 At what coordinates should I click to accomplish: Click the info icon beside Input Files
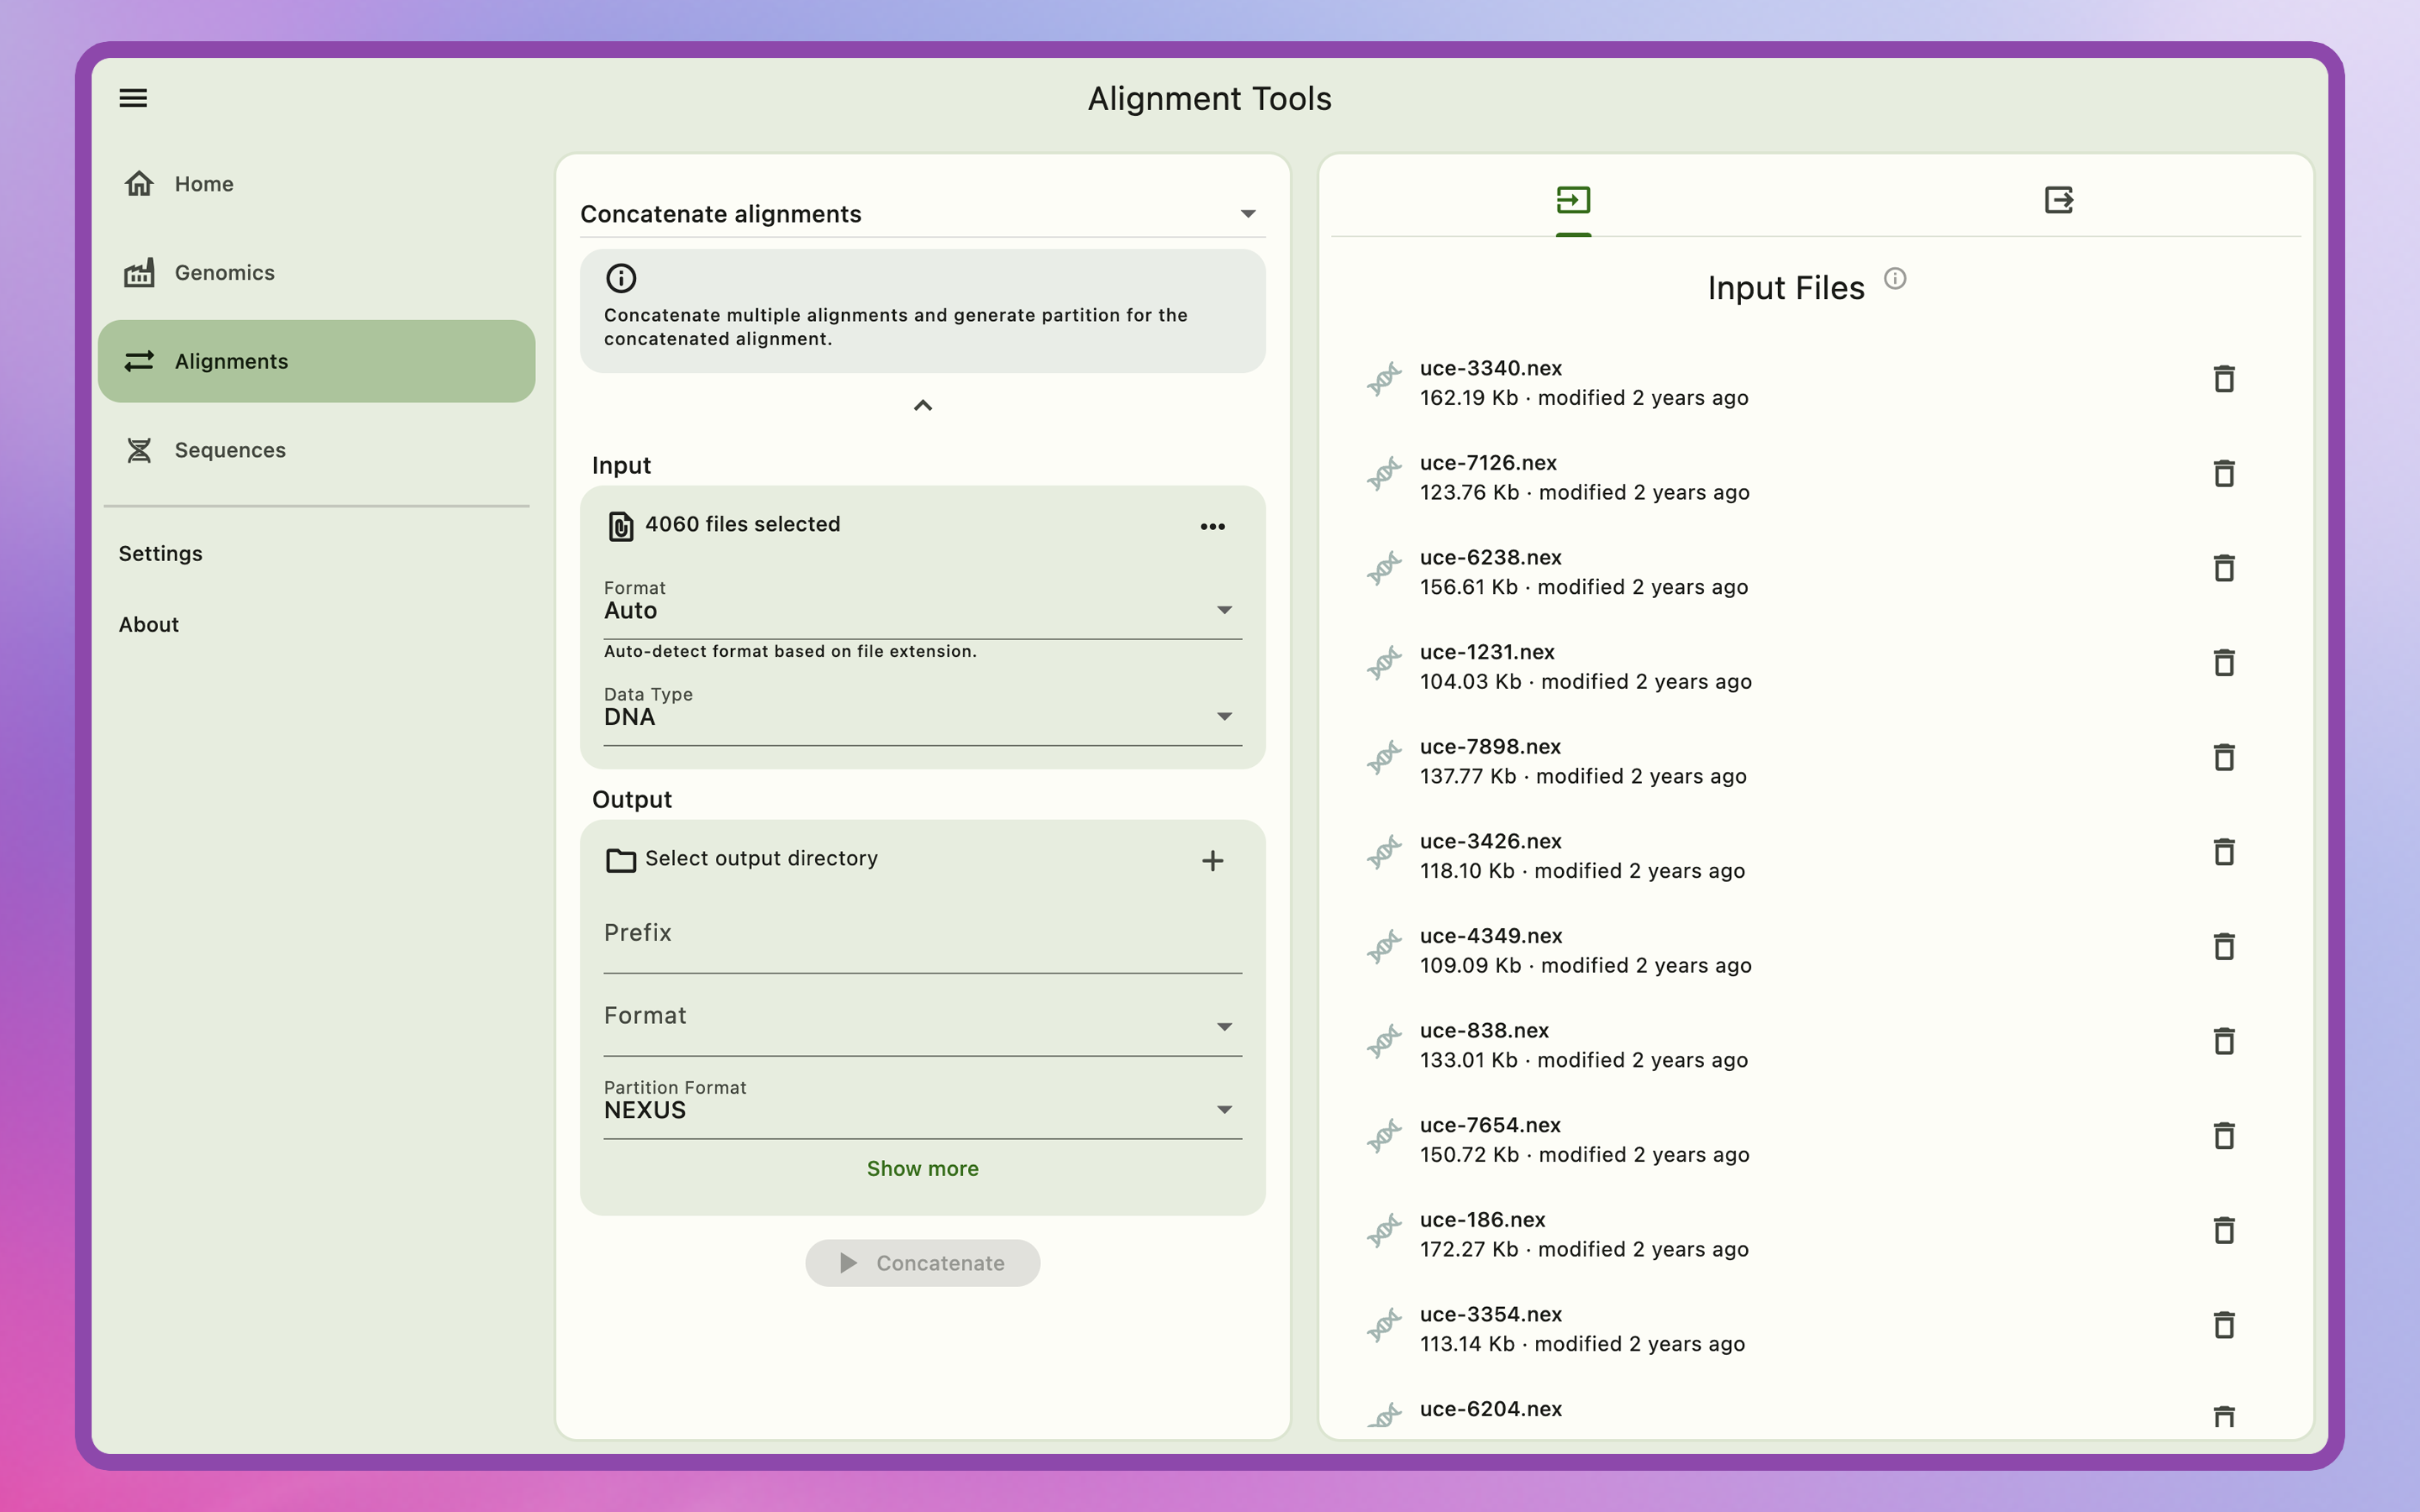1896,279
